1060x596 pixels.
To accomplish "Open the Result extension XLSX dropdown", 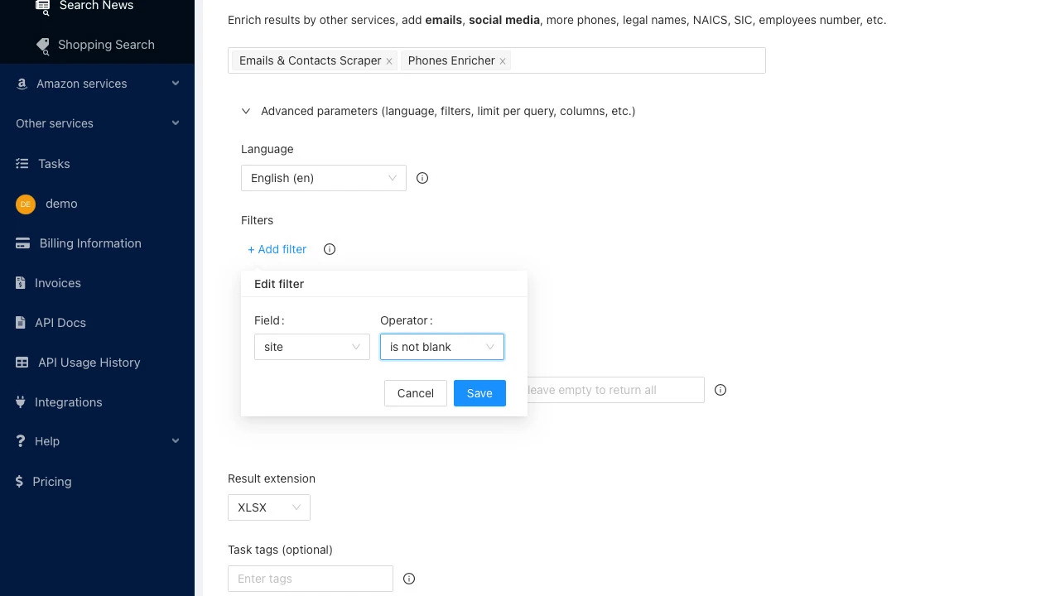I will 268,507.
